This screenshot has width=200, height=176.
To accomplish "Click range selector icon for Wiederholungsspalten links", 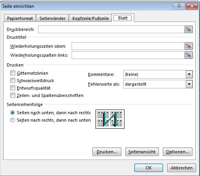I will pos(189,55).
